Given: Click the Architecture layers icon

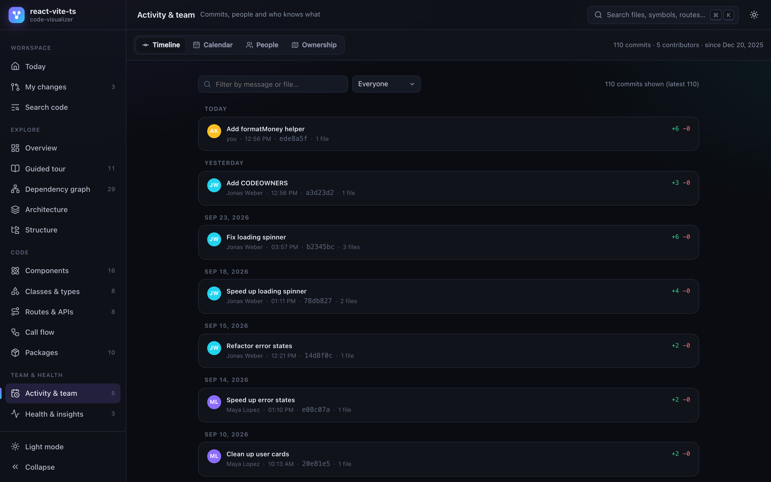Looking at the screenshot, I should pos(15,209).
